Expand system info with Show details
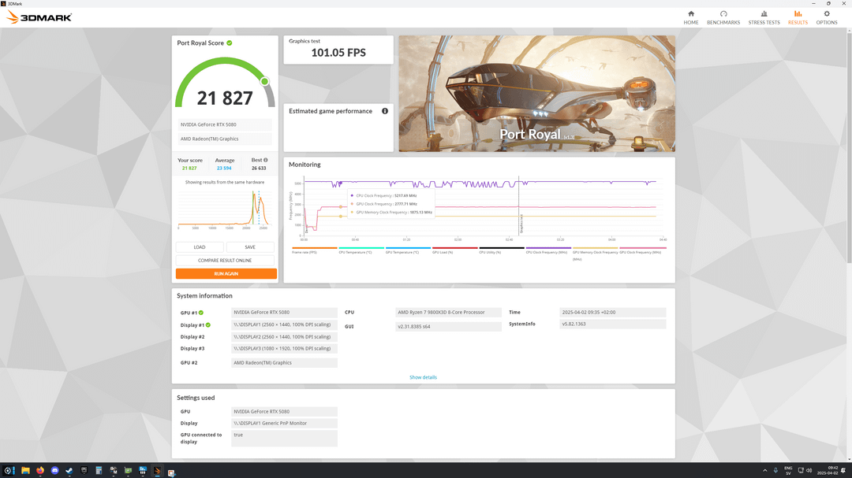 coord(423,377)
